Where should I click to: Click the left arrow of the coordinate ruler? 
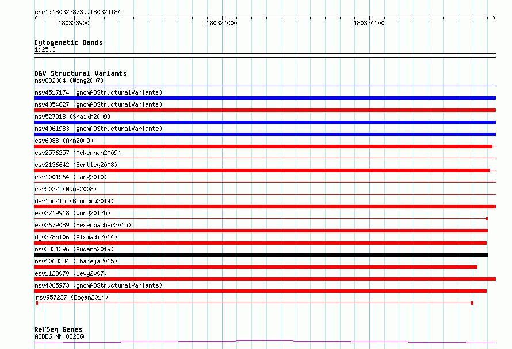coord(36,18)
